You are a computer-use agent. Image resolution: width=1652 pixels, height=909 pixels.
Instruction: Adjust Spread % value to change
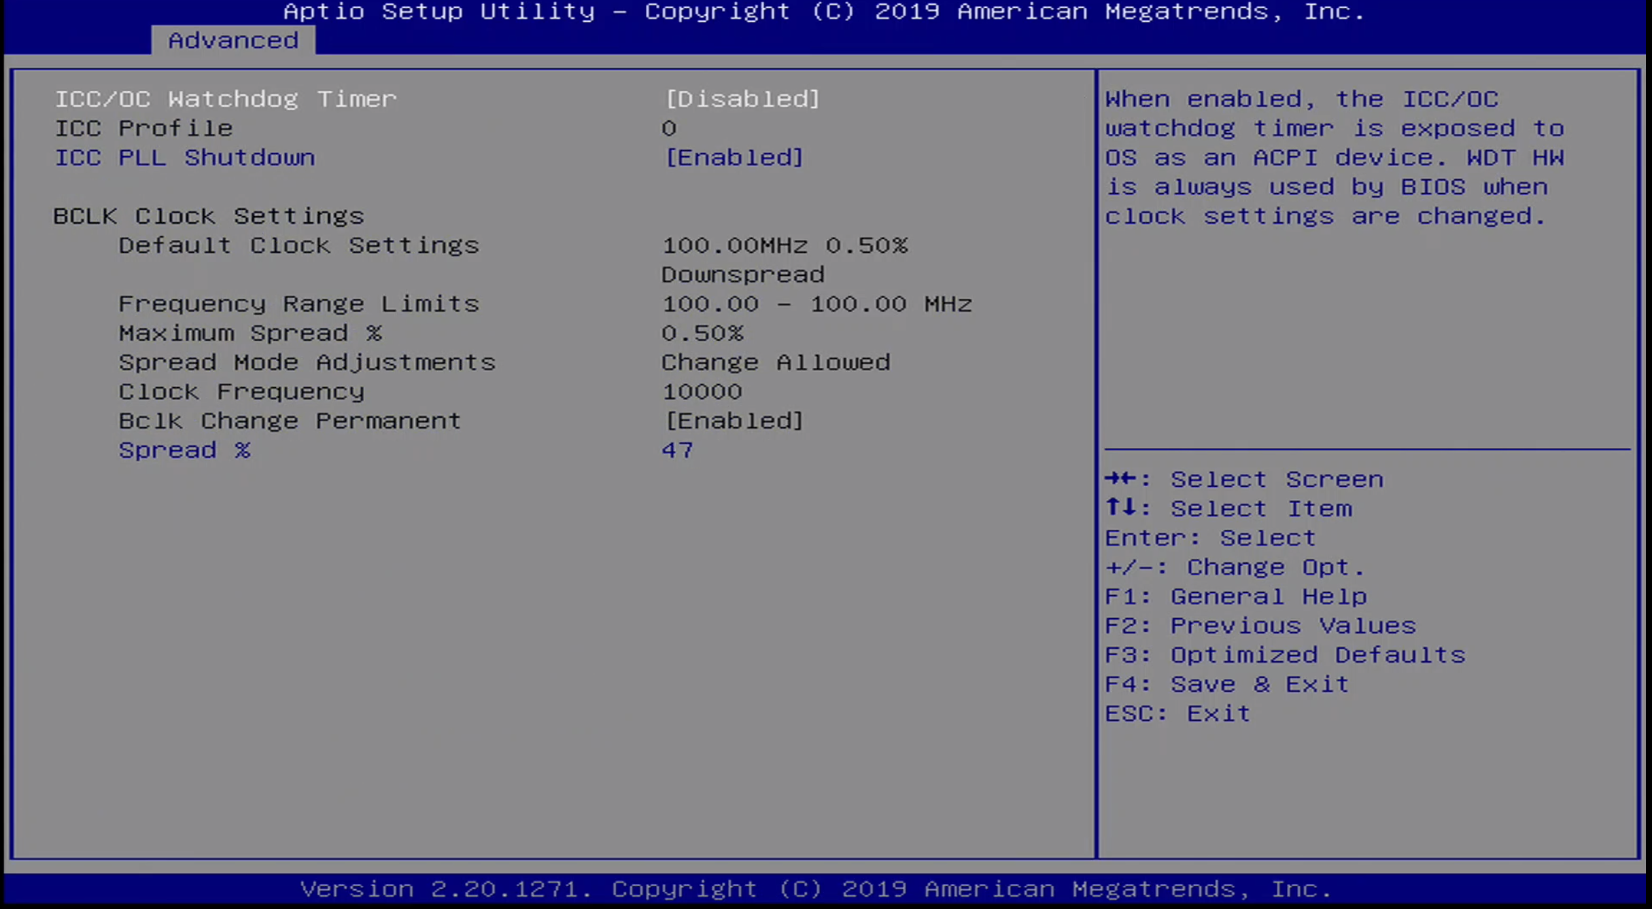pos(678,450)
